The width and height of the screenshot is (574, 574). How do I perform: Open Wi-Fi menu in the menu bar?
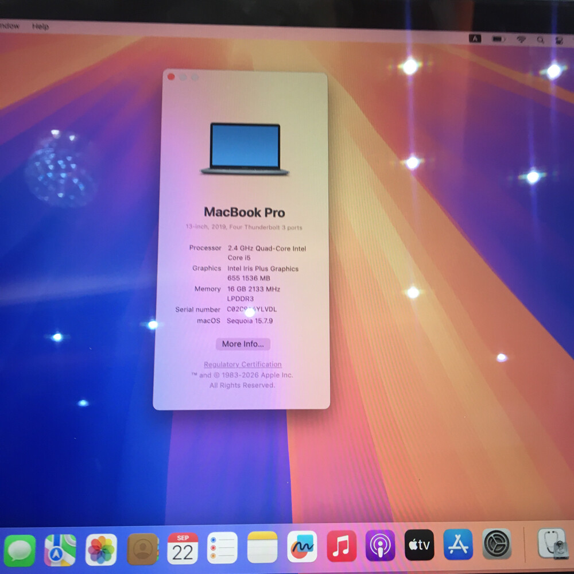[521, 39]
